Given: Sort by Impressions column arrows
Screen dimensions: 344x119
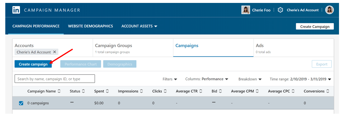Looking at the screenshot, I should point(141,91).
